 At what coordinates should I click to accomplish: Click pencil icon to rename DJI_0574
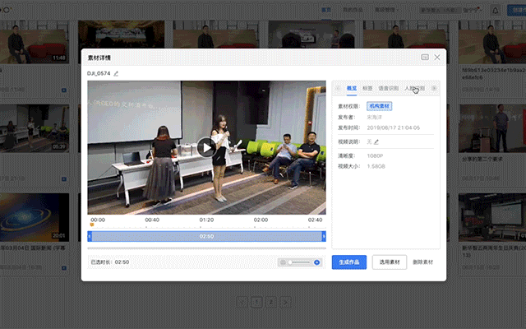(x=116, y=74)
